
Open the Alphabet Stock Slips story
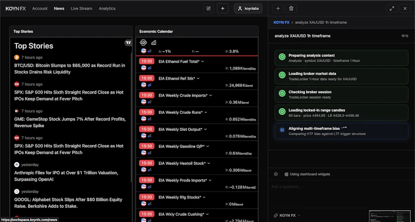[68, 203]
